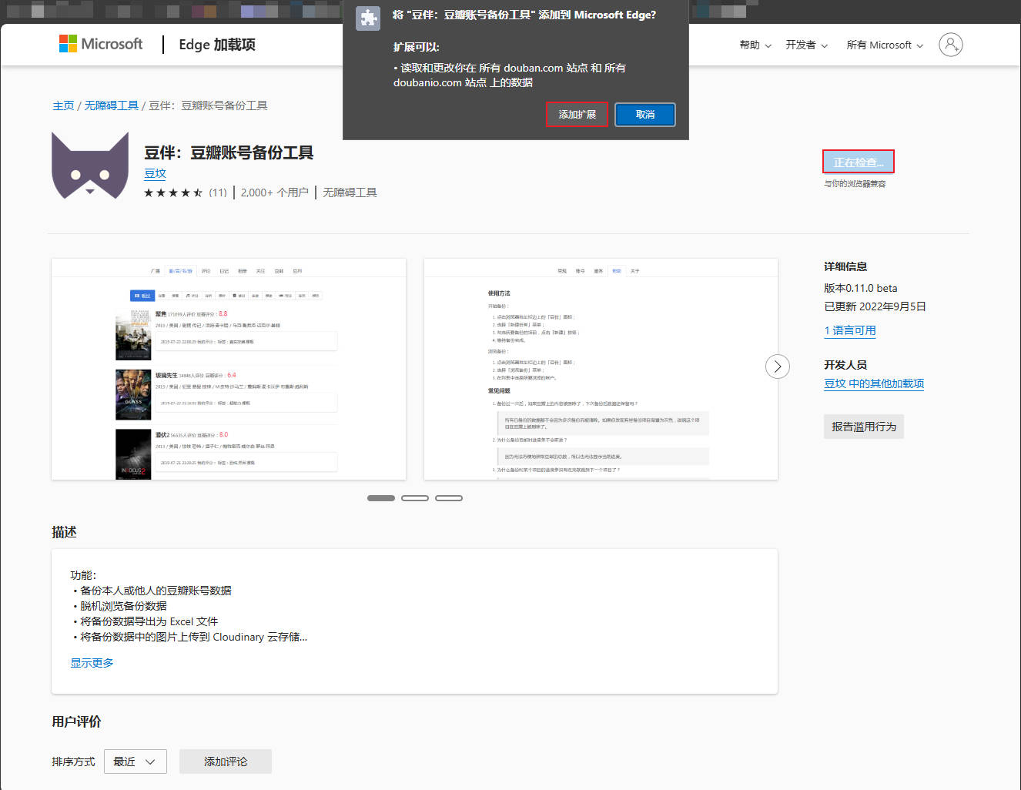Select the third carousel page indicator
The width and height of the screenshot is (1021, 790).
[x=449, y=498]
